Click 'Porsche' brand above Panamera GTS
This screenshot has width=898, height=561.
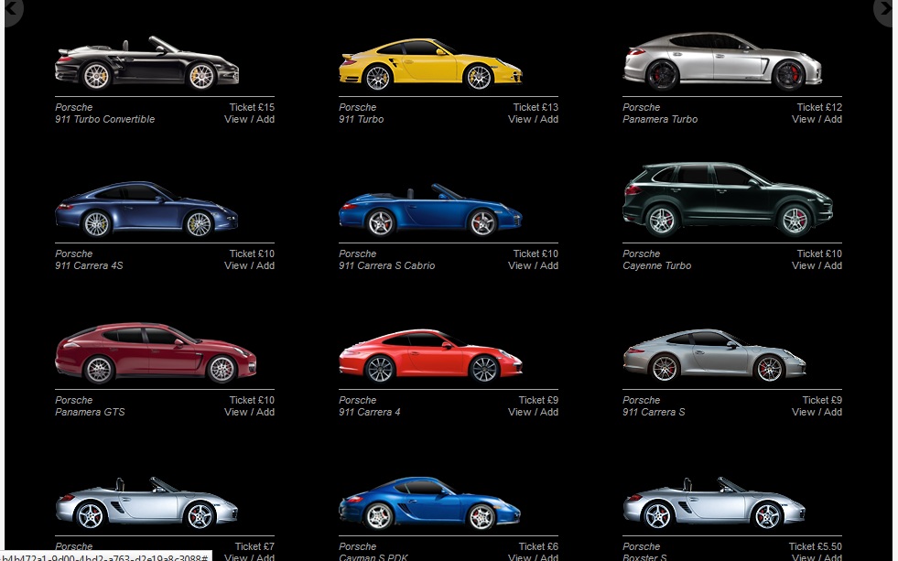tap(74, 400)
